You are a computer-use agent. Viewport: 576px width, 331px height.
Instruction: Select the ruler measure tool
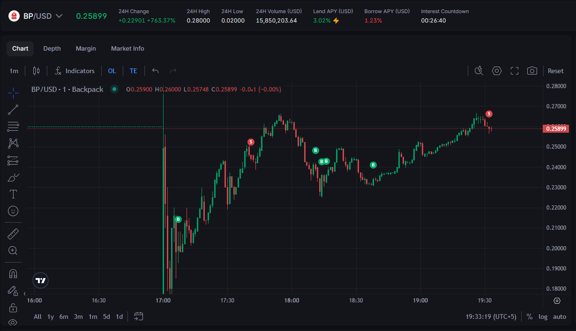pyautogui.click(x=13, y=233)
